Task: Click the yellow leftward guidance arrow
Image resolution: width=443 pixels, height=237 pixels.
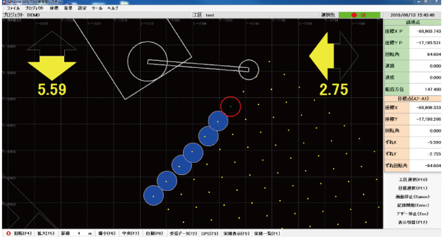Action: point(322,56)
